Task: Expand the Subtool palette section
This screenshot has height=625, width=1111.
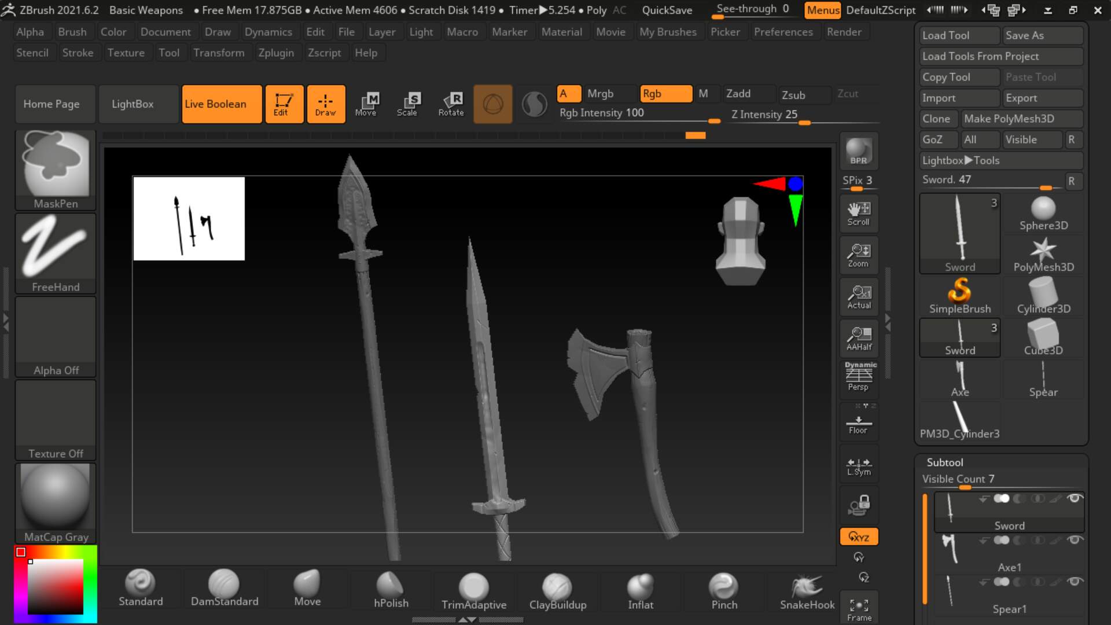Action: (x=945, y=462)
